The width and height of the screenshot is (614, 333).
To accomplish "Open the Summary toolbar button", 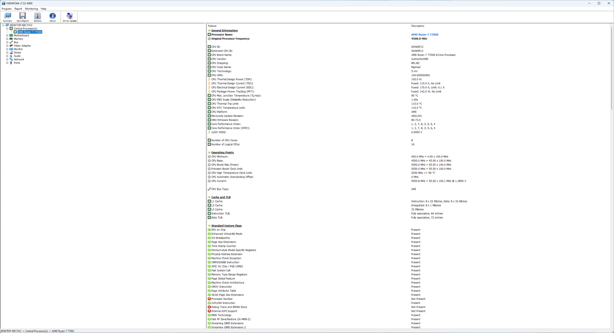I will click(x=8, y=17).
